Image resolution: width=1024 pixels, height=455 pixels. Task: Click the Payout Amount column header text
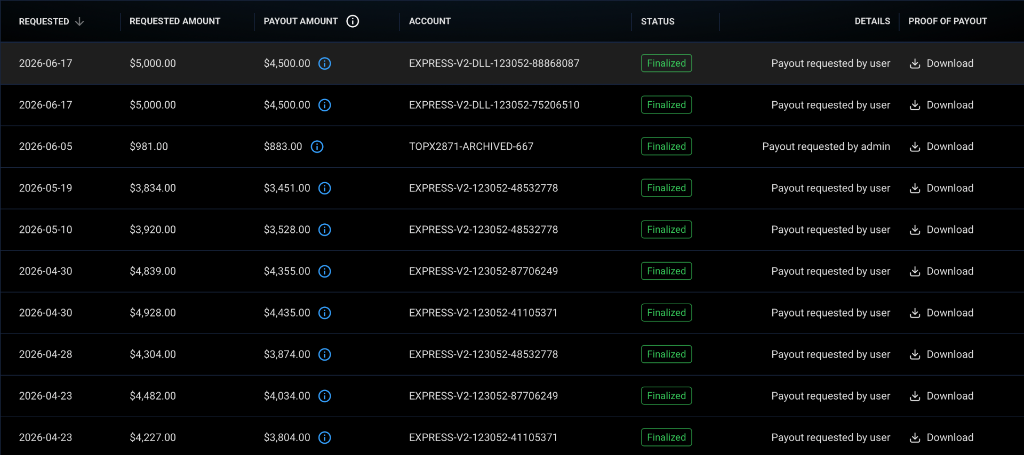pos(301,21)
